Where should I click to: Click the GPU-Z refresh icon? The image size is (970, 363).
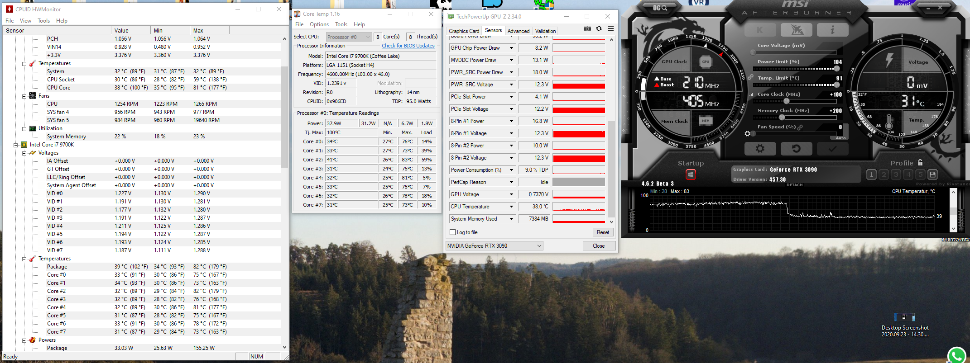click(599, 28)
